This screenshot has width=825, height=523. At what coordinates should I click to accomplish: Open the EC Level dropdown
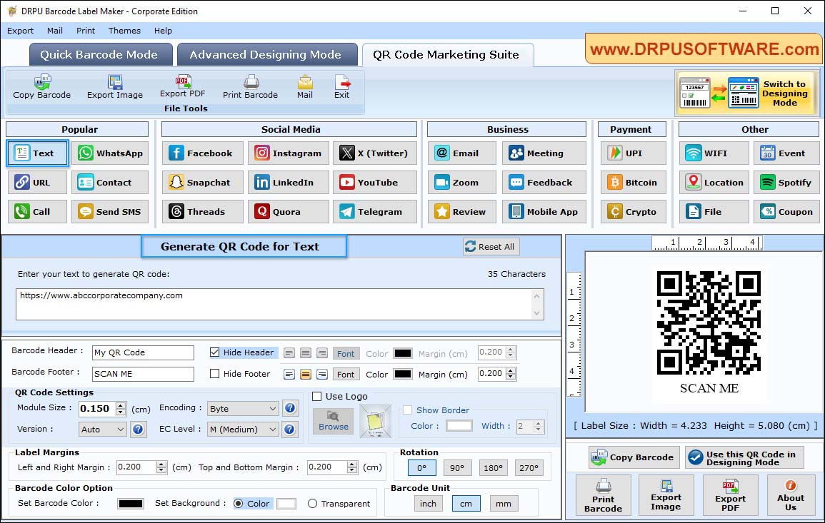242,430
